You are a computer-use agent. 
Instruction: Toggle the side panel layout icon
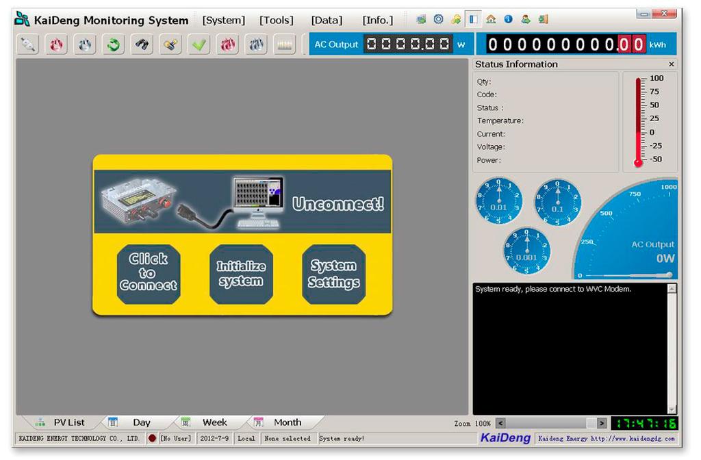(x=473, y=19)
